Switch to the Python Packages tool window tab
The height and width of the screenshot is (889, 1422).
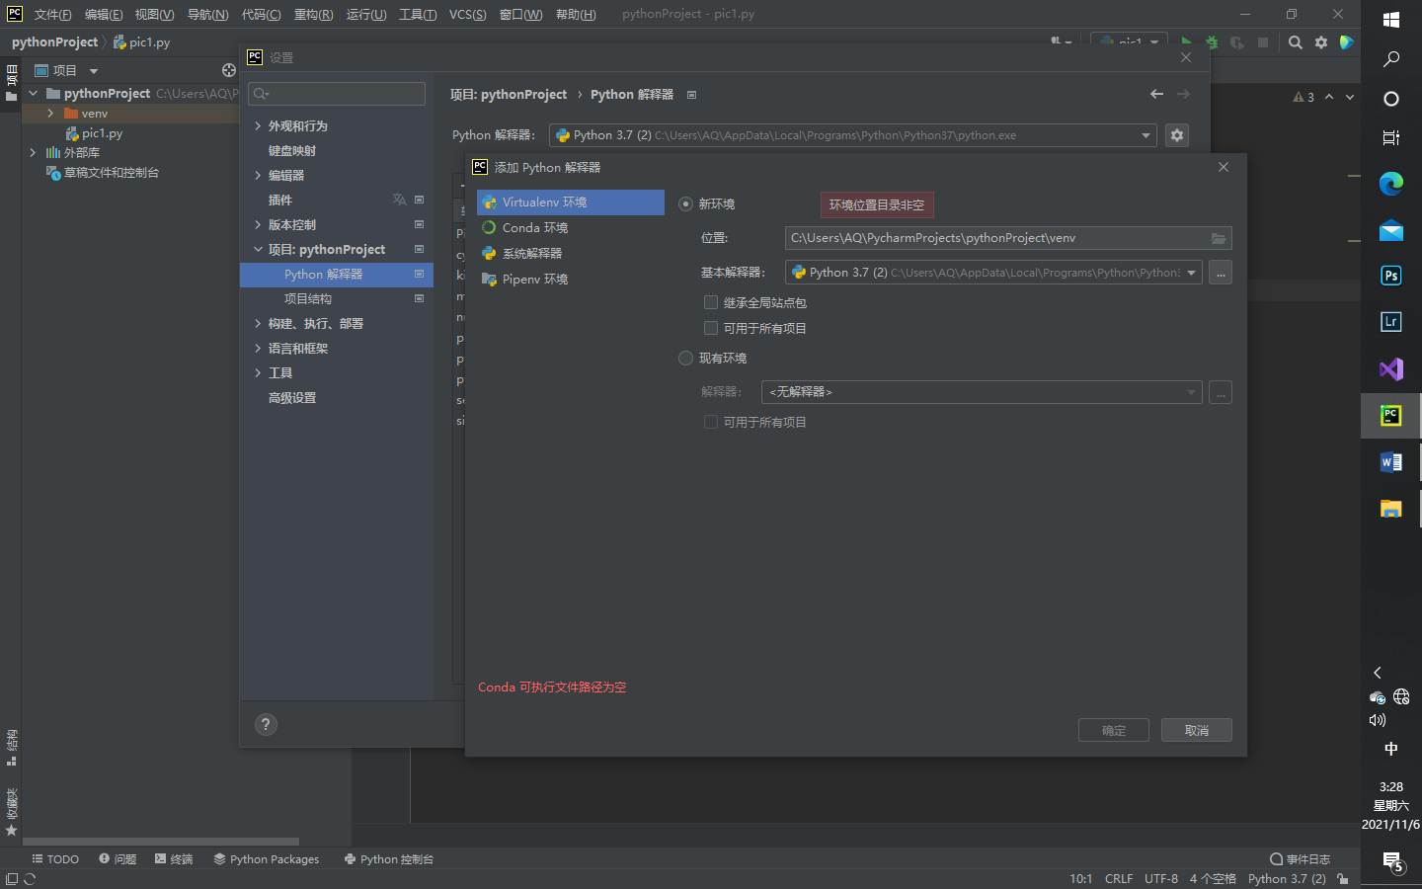pos(266,858)
